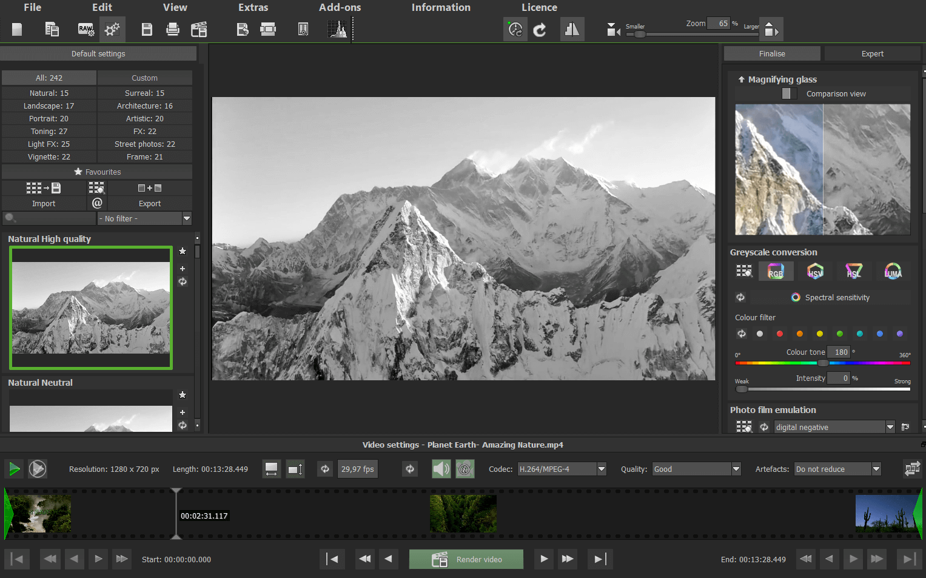The image size is (926, 578).
Task: Filter presets by Architecture: 16
Action: pos(145,106)
